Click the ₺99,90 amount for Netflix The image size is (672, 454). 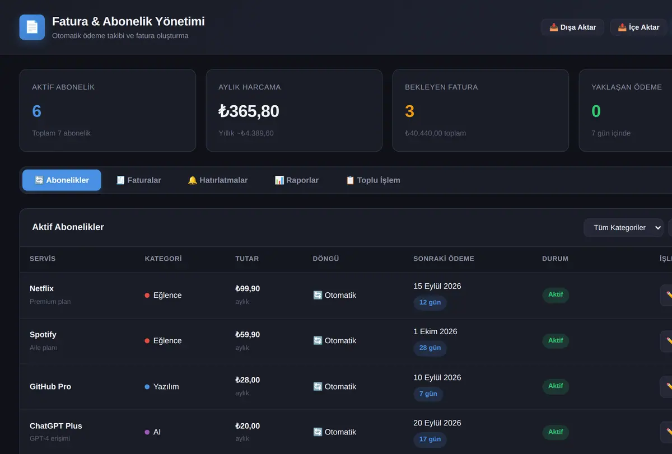(248, 288)
